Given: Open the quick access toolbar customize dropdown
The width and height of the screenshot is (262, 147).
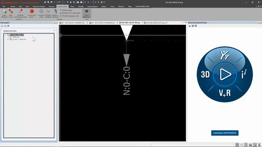Looking at the screenshot, I should coord(104,2).
